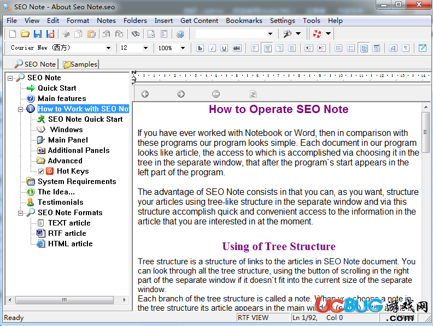Open the HTML article note
Image resolution: width=433 pixels, height=326 pixels.
[70, 244]
